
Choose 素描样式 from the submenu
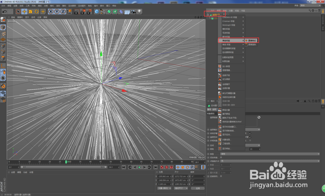coord(252,41)
